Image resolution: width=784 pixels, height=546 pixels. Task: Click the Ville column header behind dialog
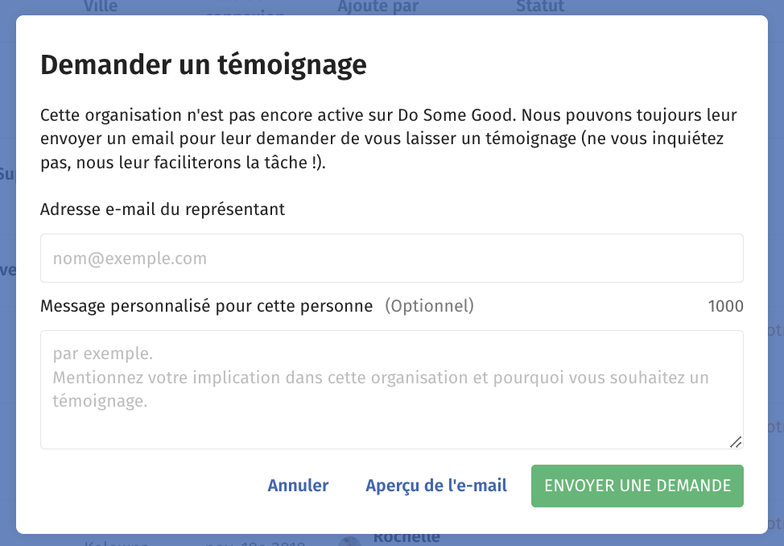point(101,7)
